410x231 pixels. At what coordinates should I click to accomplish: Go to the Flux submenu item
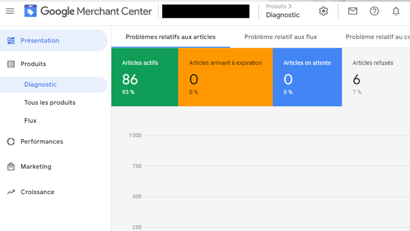tap(30, 121)
